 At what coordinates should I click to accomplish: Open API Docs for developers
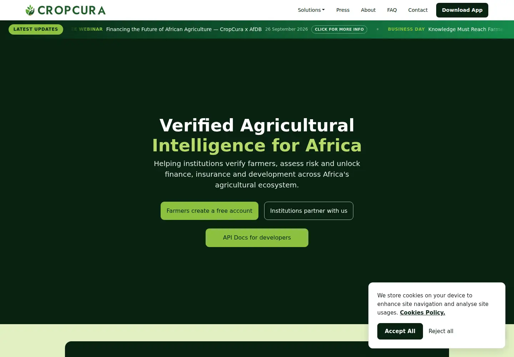click(x=257, y=238)
